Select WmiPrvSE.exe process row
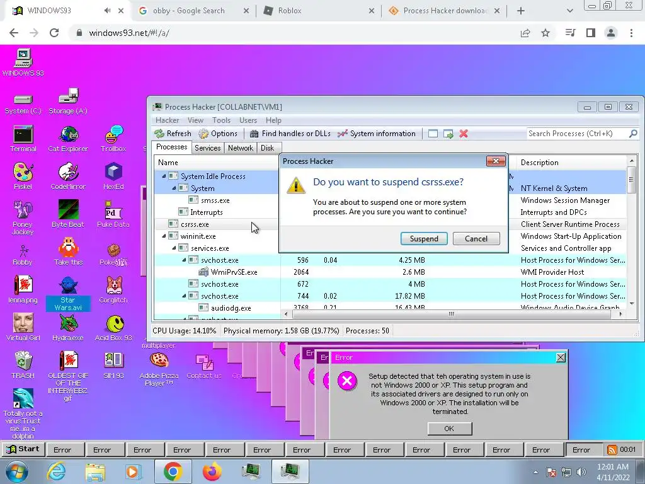Image resolution: width=645 pixels, height=484 pixels. (x=391, y=272)
